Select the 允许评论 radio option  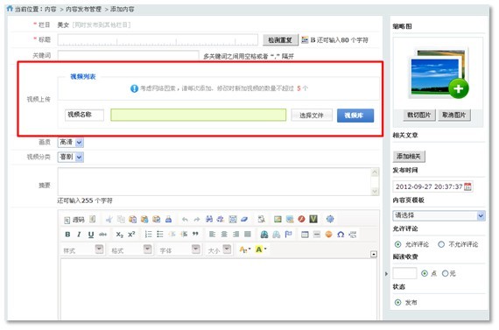click(x=397, y=244)
